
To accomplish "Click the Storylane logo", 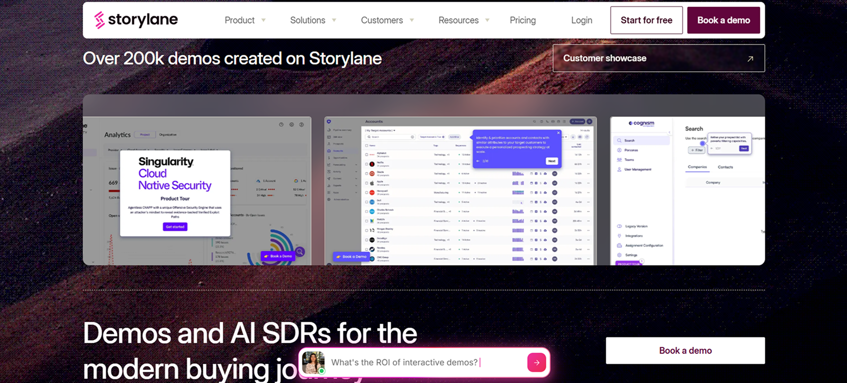I will click(136, 20).
